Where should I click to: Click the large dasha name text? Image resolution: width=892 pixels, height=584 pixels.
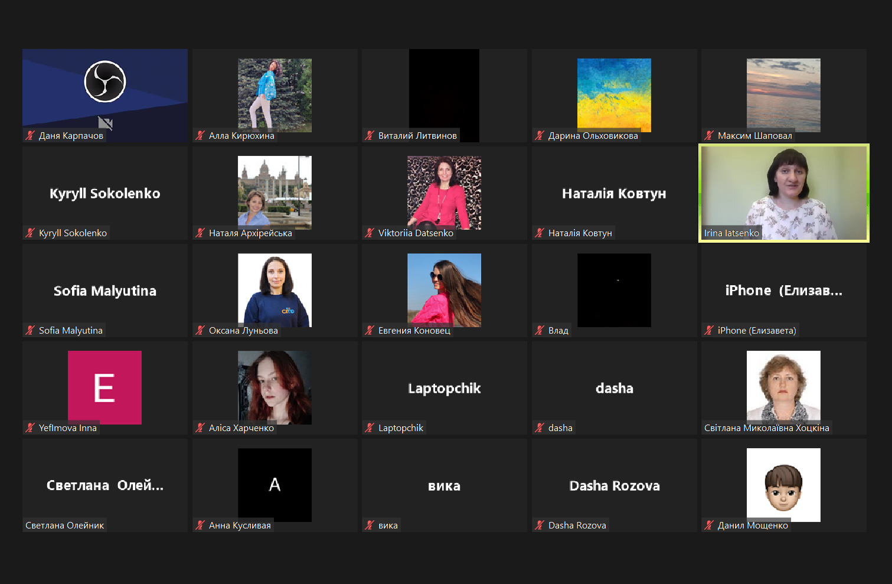click(x=615, y=388)
